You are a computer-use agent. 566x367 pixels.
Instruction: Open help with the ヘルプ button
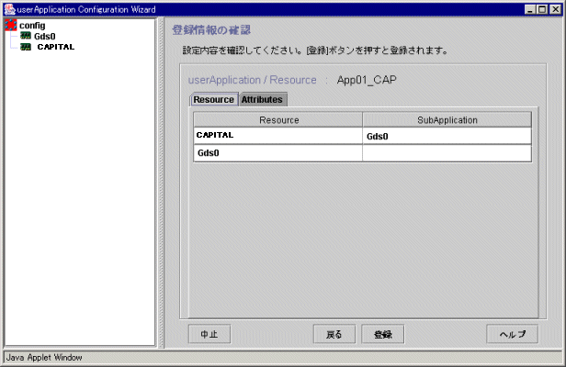pyautogui.click(x=512, y=334)
